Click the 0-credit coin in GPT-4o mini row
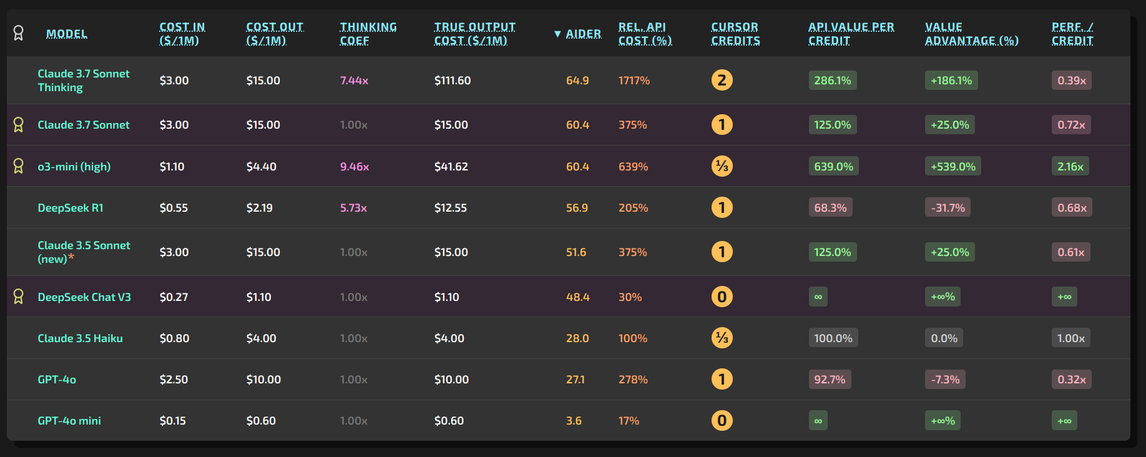The image size is (1146, 457). [x=722, y=420]
